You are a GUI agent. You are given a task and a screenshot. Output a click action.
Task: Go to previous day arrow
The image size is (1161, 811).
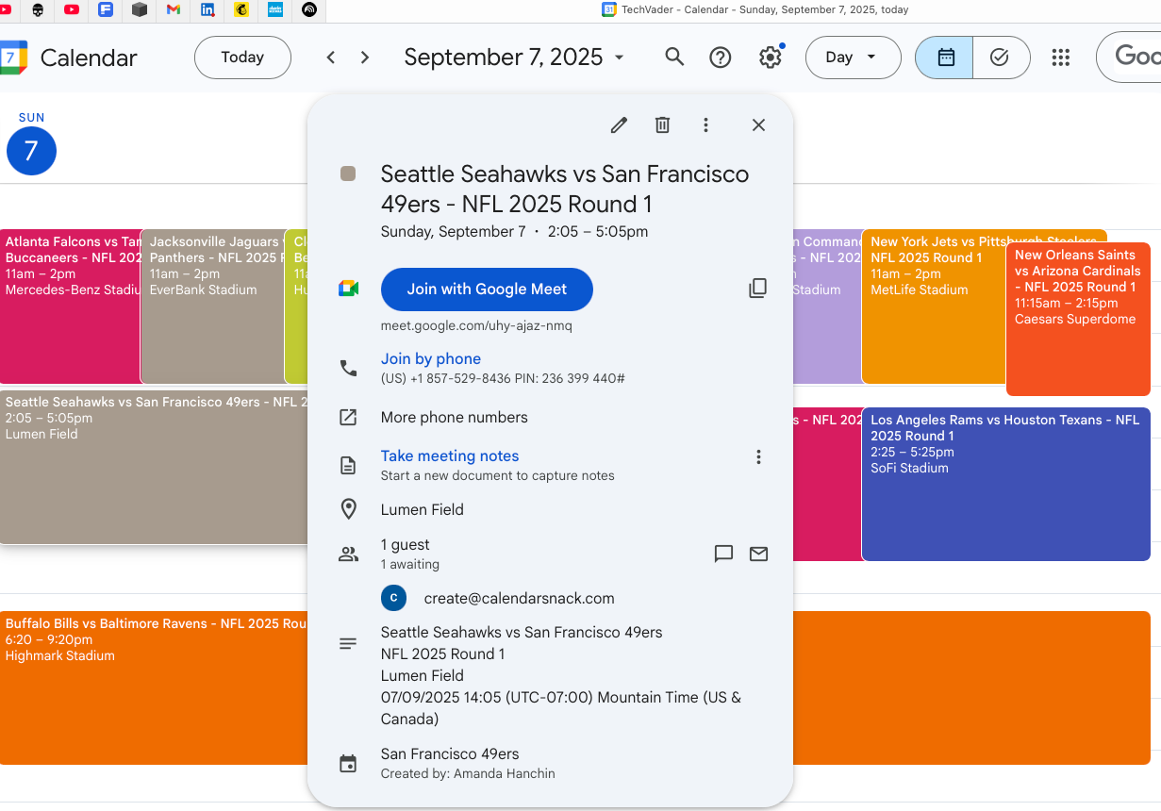tap(331, 58)
